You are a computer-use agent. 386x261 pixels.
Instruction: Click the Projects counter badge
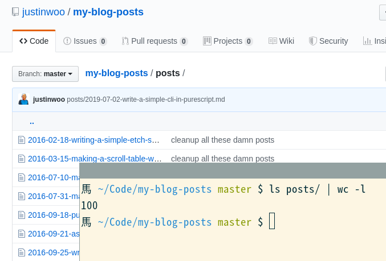[249, 42]
